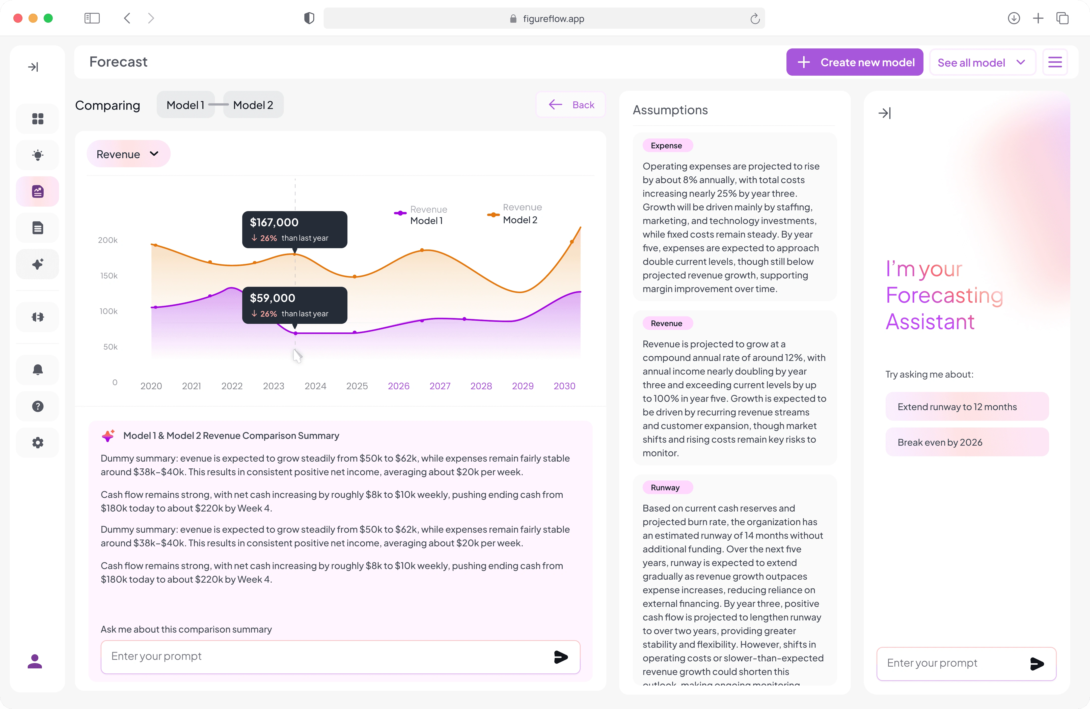Click the $59,000 tooltip value

coord(272,298)
